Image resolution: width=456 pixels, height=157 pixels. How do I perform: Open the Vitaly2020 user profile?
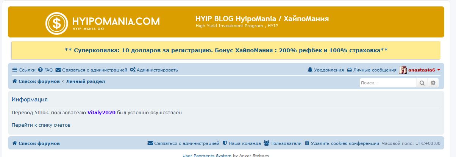(101, 112)
